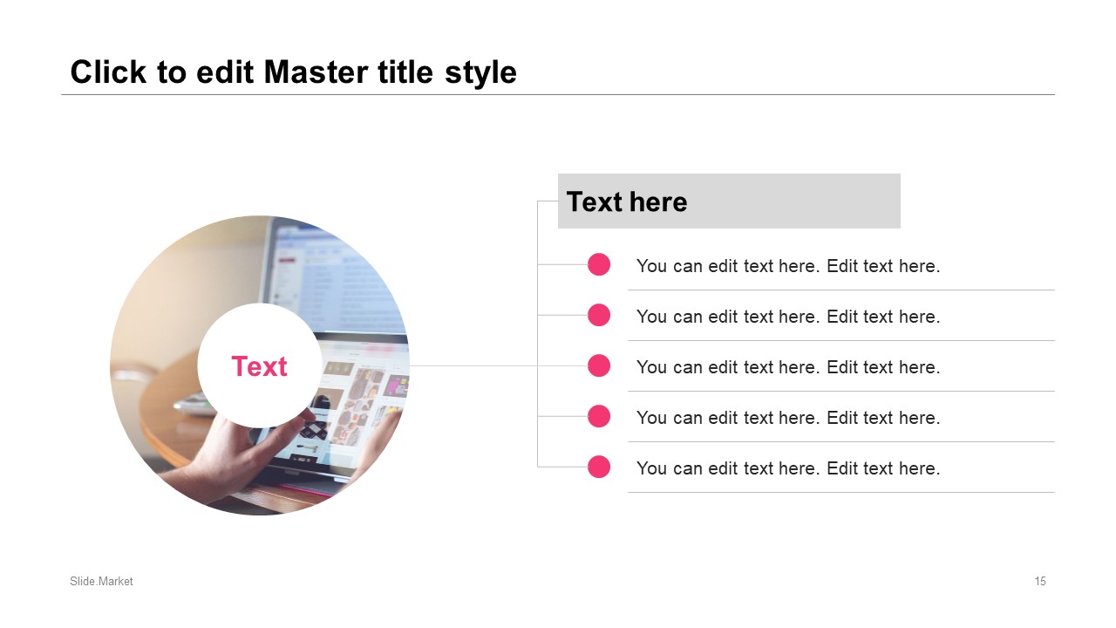Click the third "You can edit text here" line

pos(788,367)
